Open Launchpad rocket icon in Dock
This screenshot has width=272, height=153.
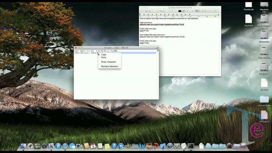pyautogui.click(x=30, y=146)
